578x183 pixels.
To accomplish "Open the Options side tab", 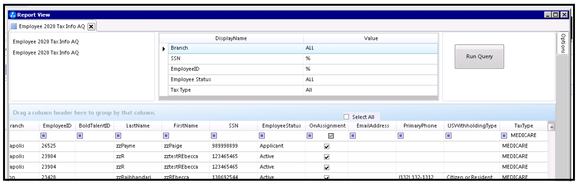I will point(562,43).
